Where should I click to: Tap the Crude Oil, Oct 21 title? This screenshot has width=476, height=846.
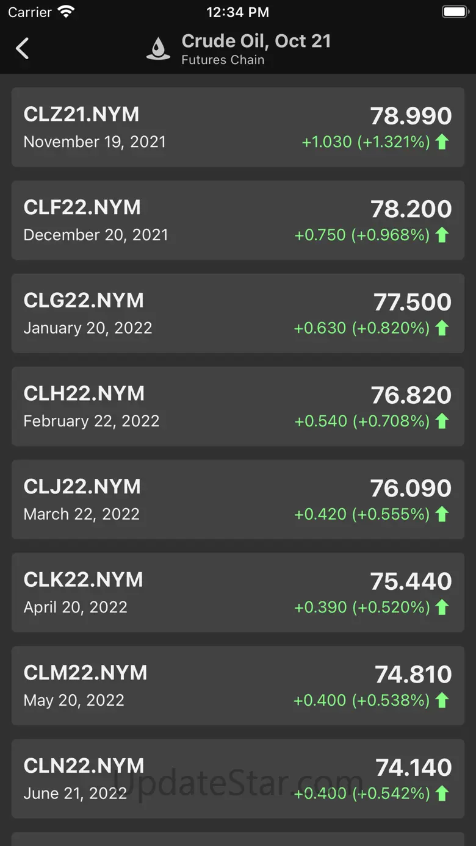click(256, 41)
